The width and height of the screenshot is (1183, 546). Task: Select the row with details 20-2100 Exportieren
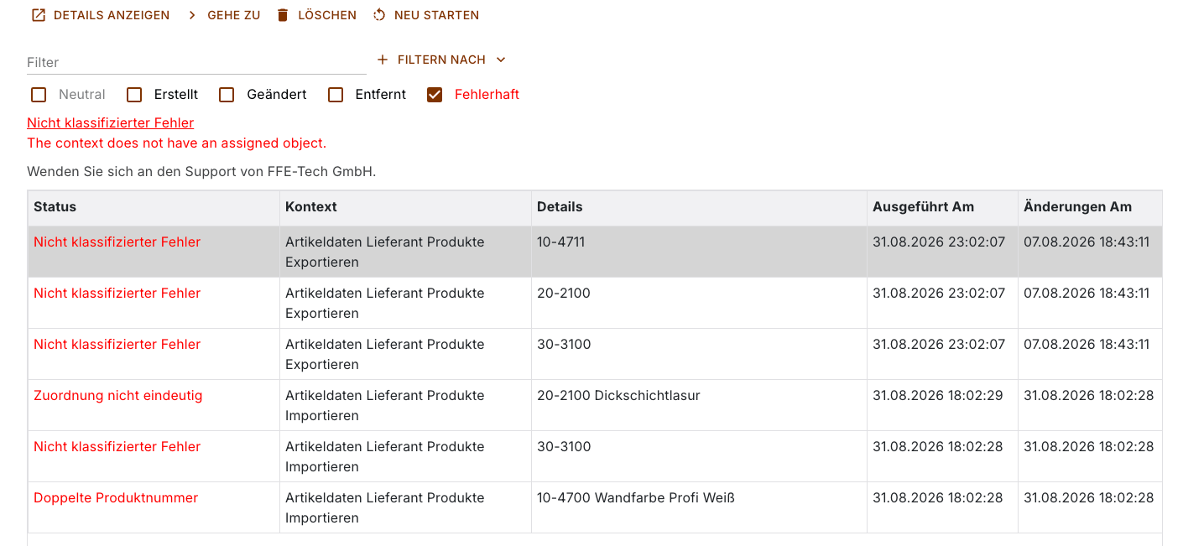coord(595,303)
